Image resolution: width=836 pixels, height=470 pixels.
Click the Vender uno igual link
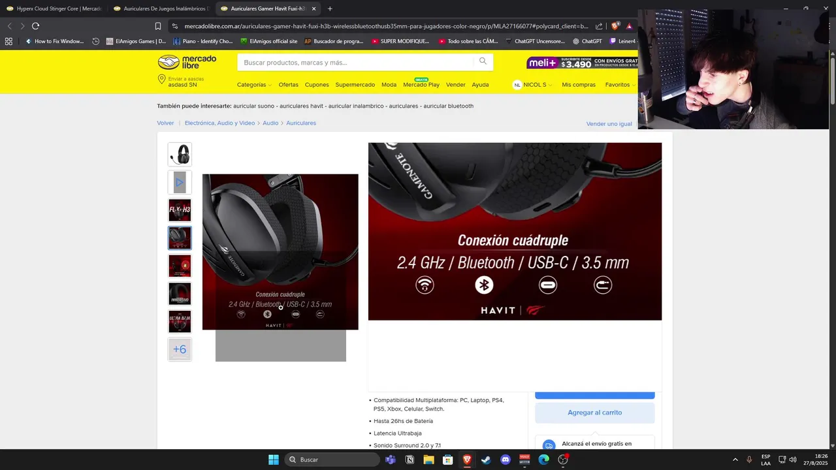(609, 124)
